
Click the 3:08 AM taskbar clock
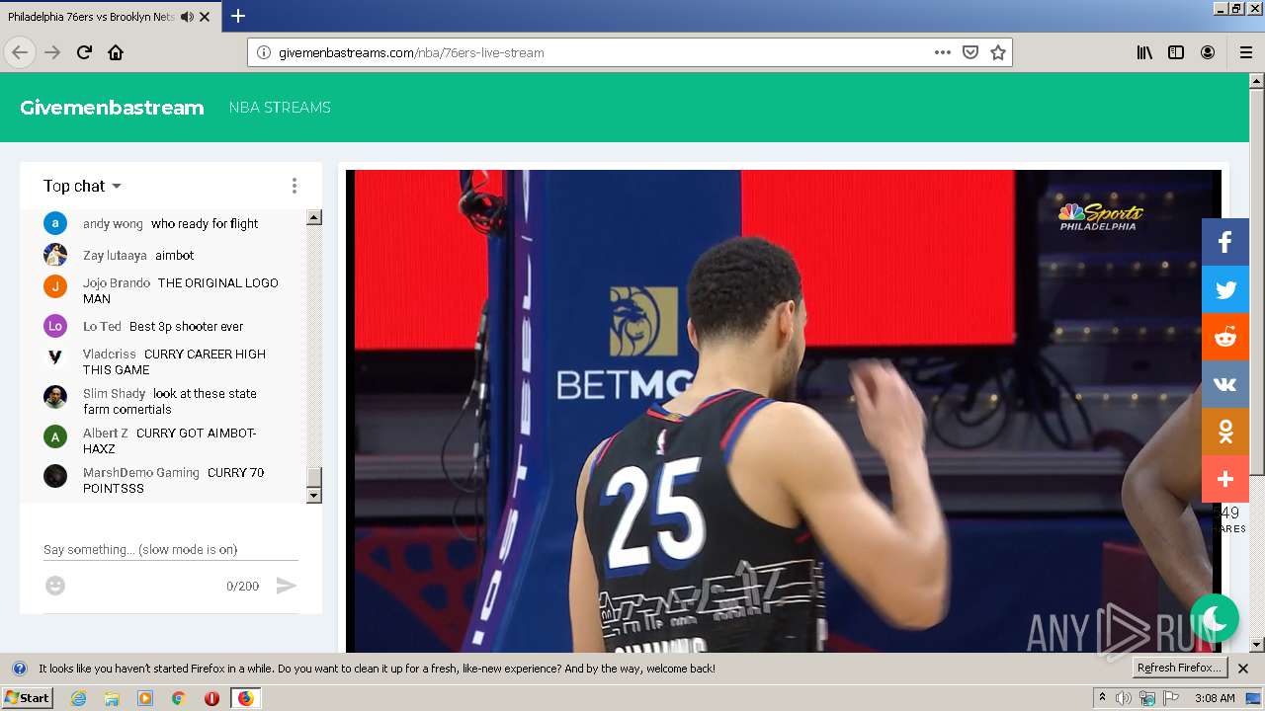[x=1215, y=698]
